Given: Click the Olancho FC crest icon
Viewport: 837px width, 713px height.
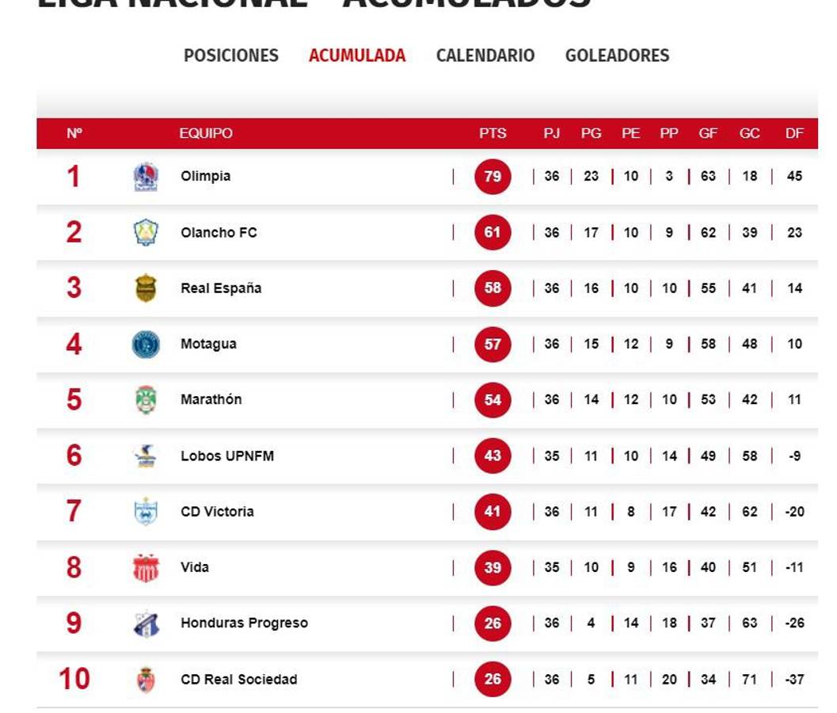Looking at the screenshot, I should [146, 233].
